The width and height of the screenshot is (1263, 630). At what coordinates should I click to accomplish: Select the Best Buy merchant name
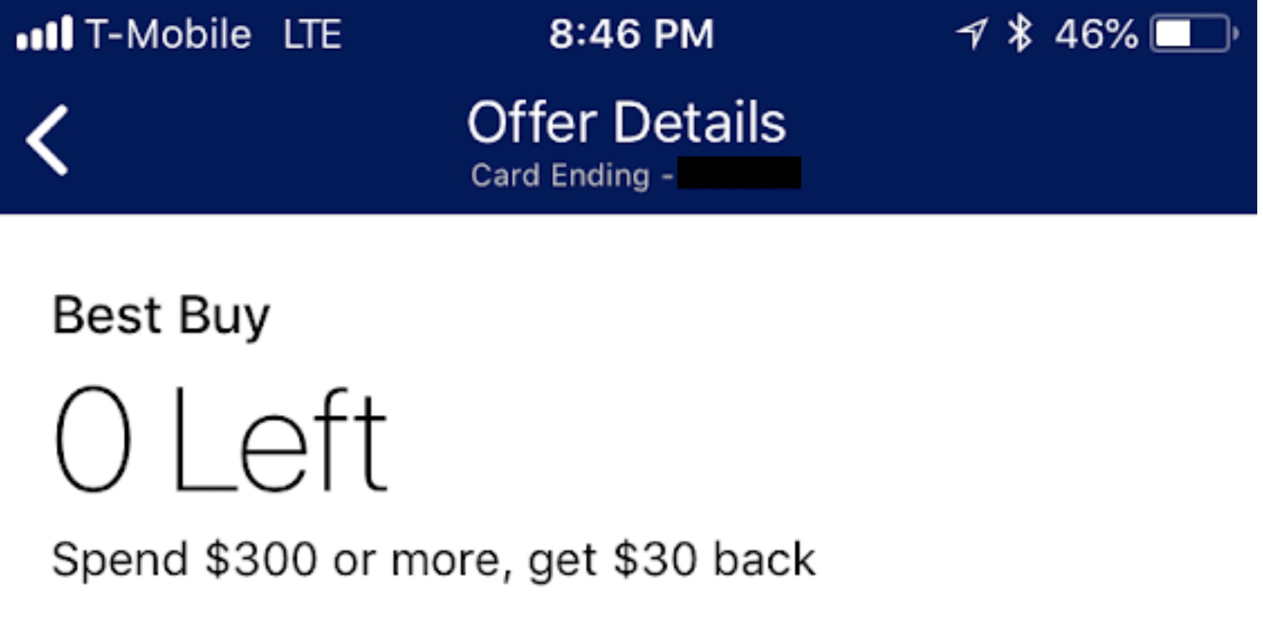point(161,316)
